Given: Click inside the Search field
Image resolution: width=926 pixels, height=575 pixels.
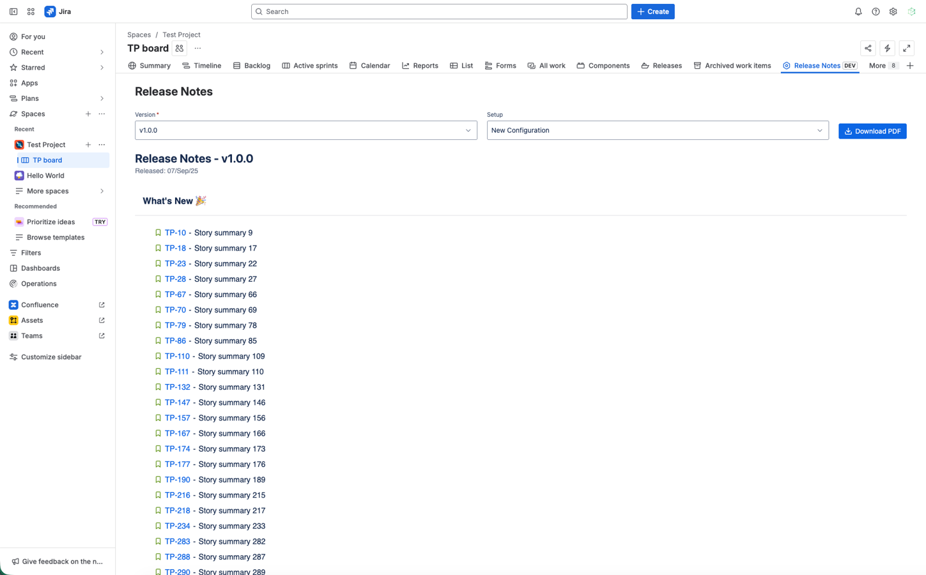Looking at the screenshot, I should click(438, 11).
